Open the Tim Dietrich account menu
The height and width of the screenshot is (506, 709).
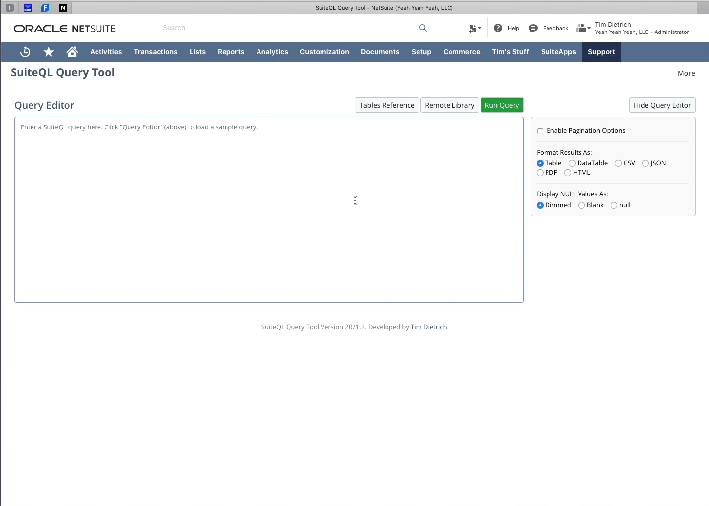click(642, 28)
